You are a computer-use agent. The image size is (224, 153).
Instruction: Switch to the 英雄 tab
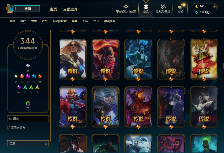[x=12, y=21]
